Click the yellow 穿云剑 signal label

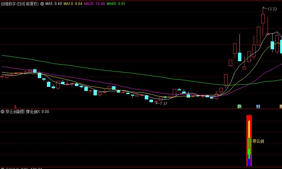[258, 141]
